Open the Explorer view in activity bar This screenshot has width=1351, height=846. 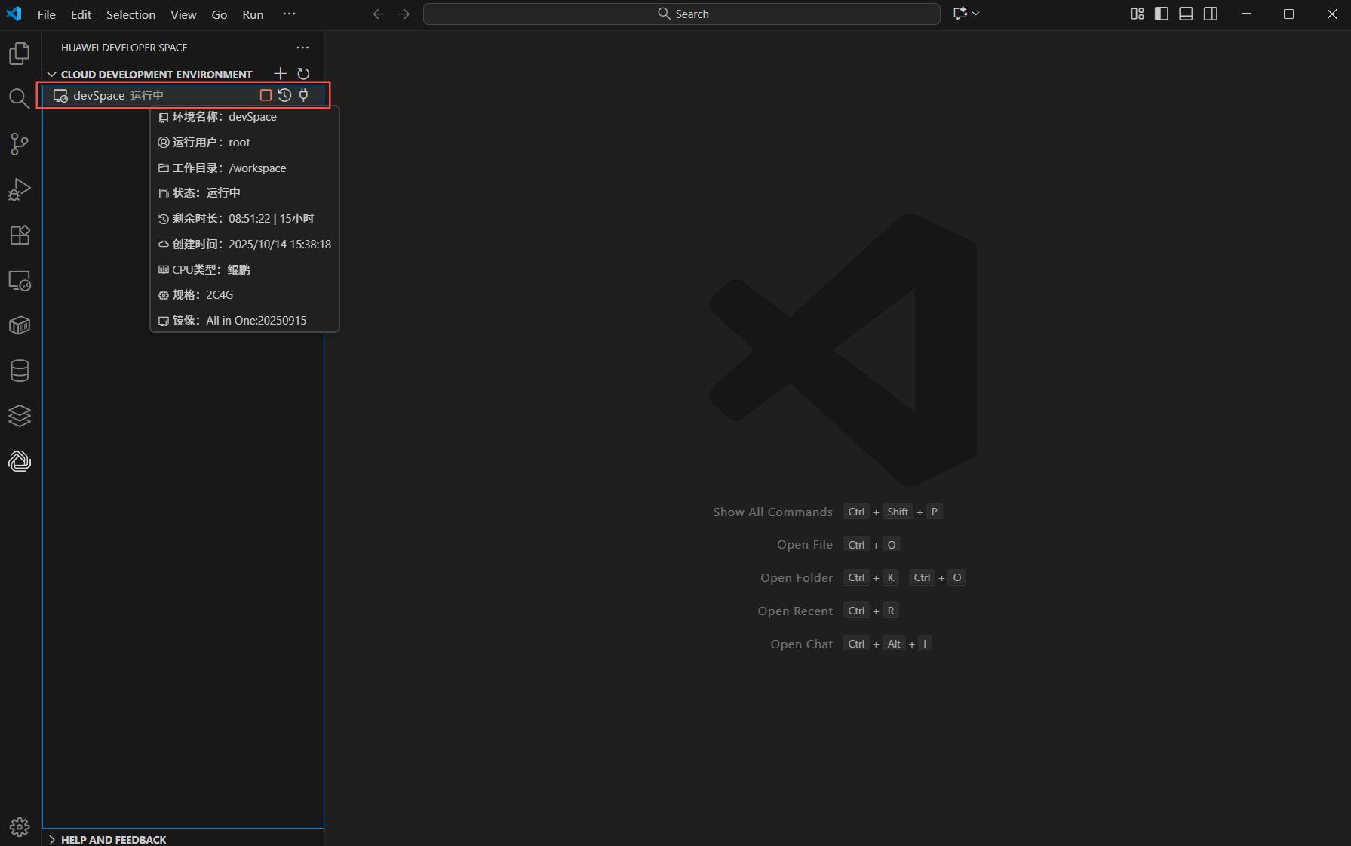pyautogui.click(x=20, y=54)
